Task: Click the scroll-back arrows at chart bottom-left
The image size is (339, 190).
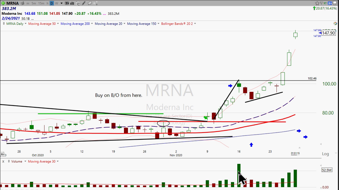Action: tap(2, 153)
